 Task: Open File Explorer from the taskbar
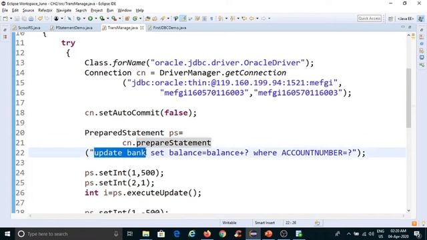(145, 234)
